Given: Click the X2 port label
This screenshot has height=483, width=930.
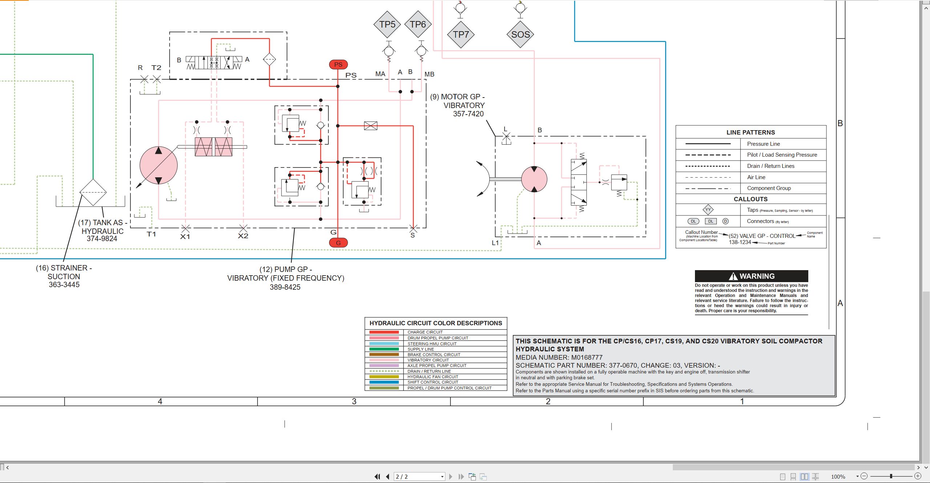Looking at the screenshot, I should (x=243, y=236).
